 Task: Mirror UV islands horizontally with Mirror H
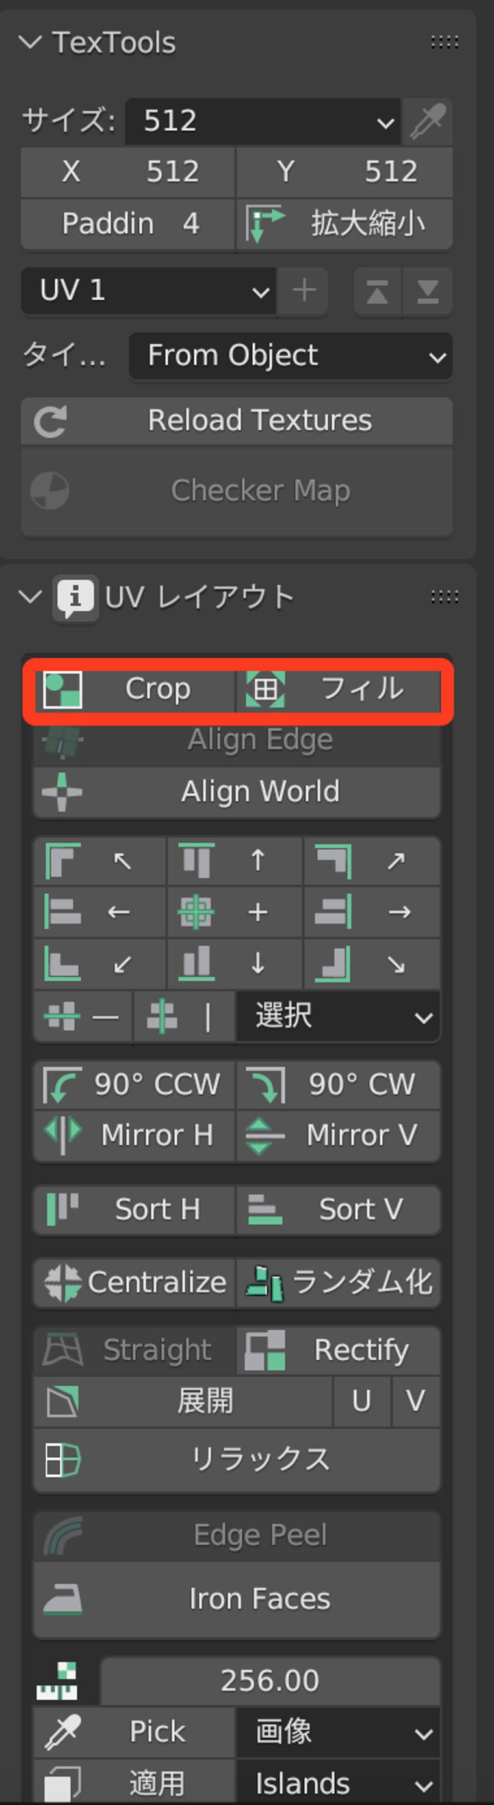click(135, 1135)
